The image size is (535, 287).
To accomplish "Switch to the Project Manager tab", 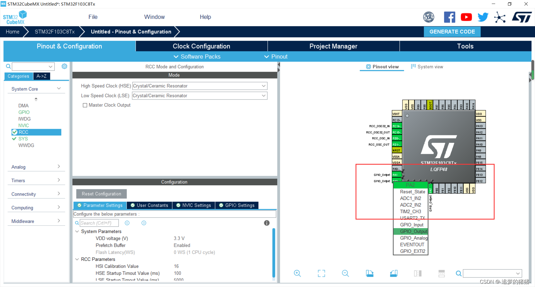I will 333,46.
